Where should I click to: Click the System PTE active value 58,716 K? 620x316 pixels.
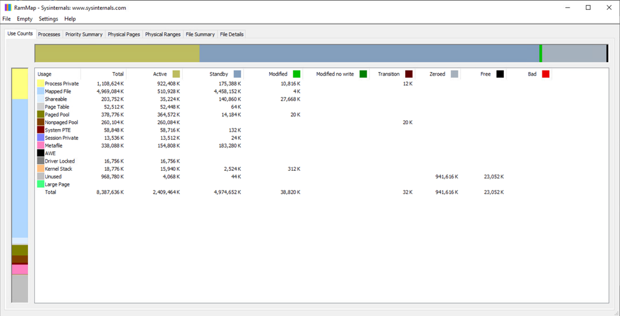169,130
